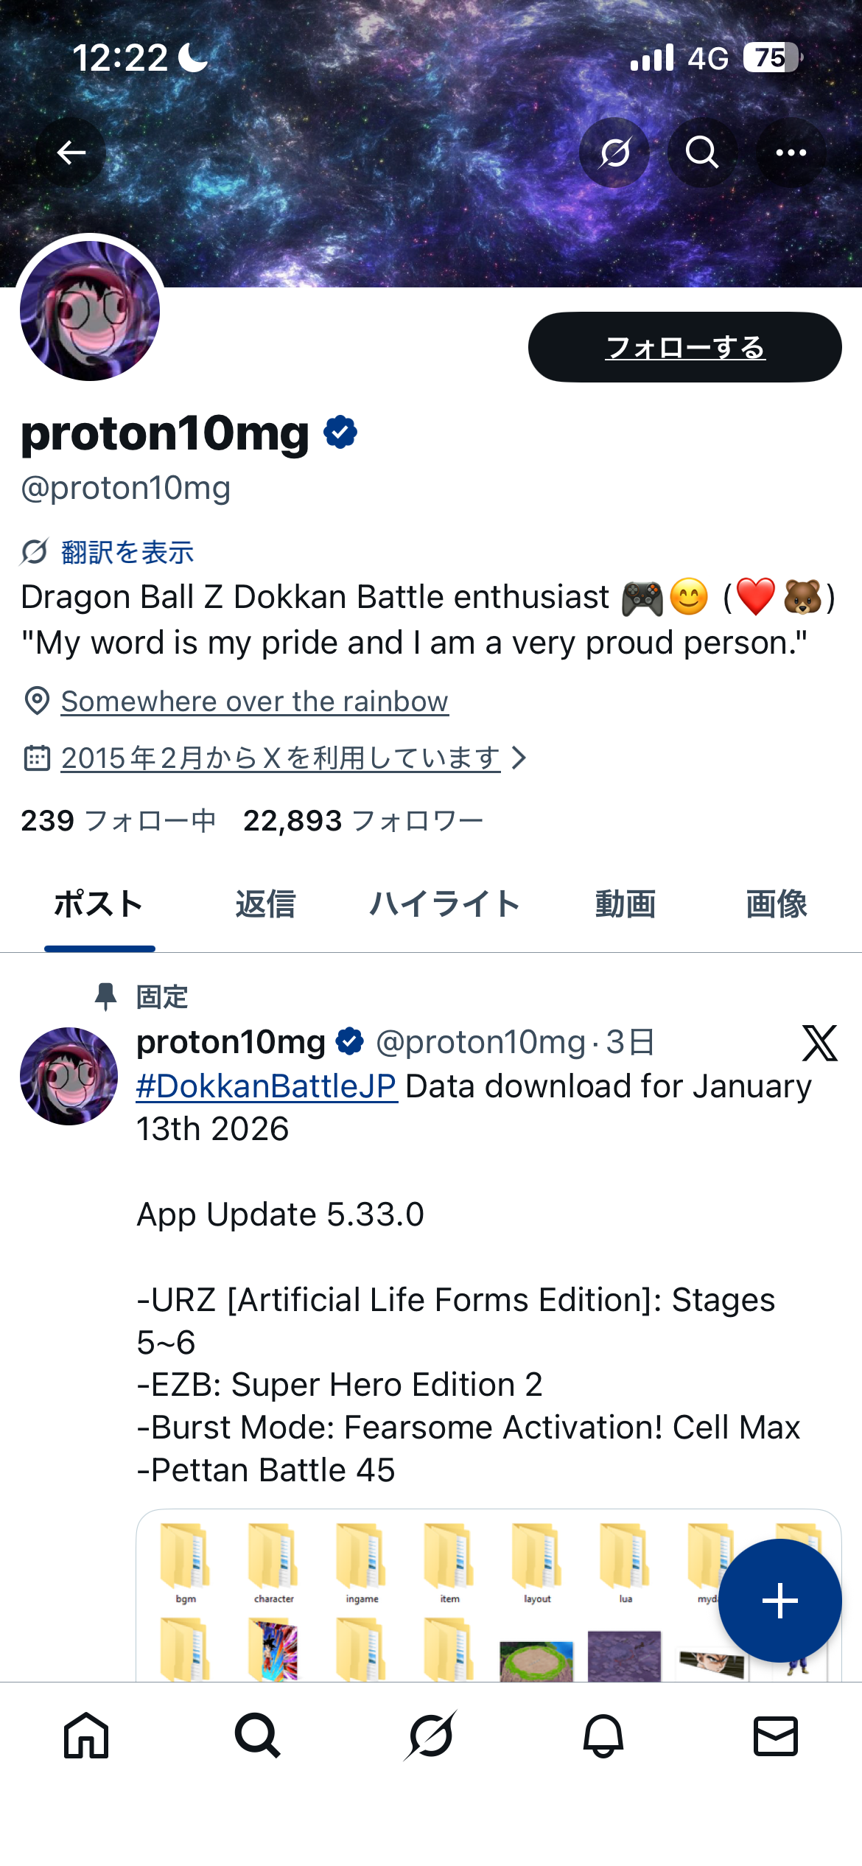The image size is (862, 1866).
Task: Tap the #DokkanBattleJP hashtag
Action: coord(267,1086)
